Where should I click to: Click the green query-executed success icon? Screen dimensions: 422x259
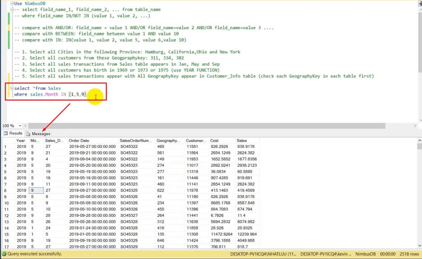click(x=4, y=253)
